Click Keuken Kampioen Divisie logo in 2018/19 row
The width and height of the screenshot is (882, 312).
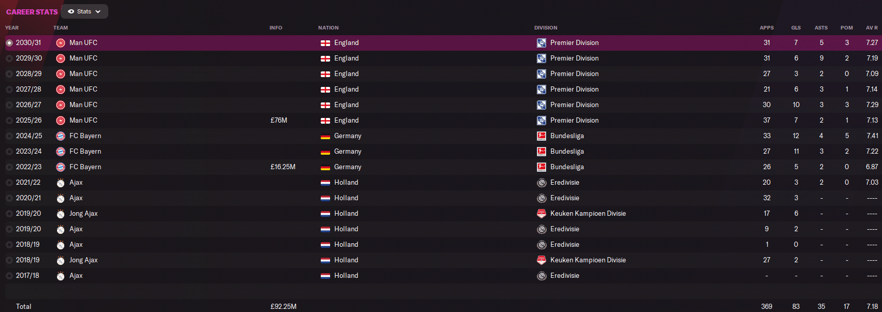tap(542, 260)
